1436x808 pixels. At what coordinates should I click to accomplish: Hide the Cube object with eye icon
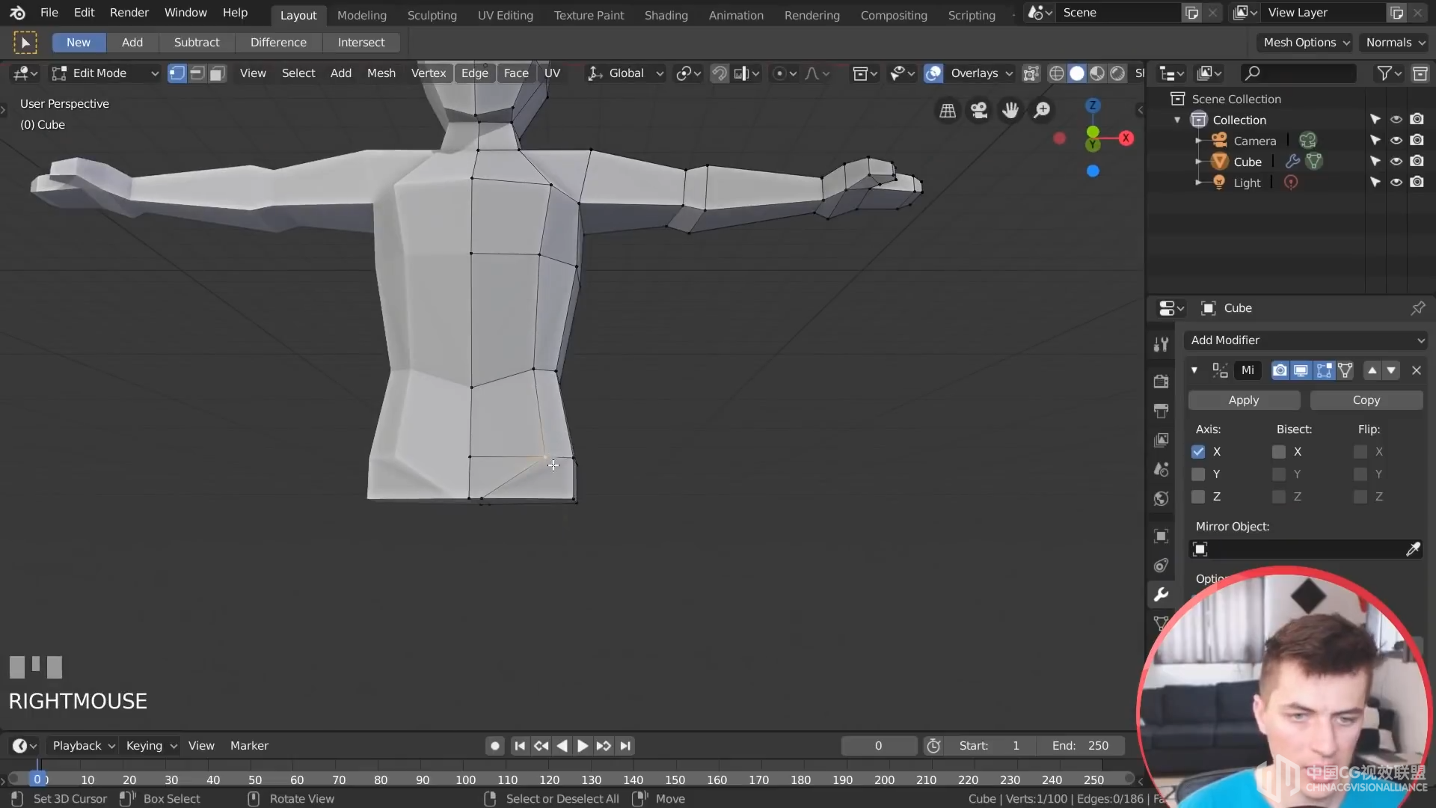1396,162
